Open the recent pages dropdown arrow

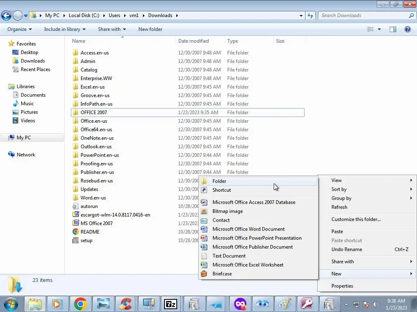[26, 16]
